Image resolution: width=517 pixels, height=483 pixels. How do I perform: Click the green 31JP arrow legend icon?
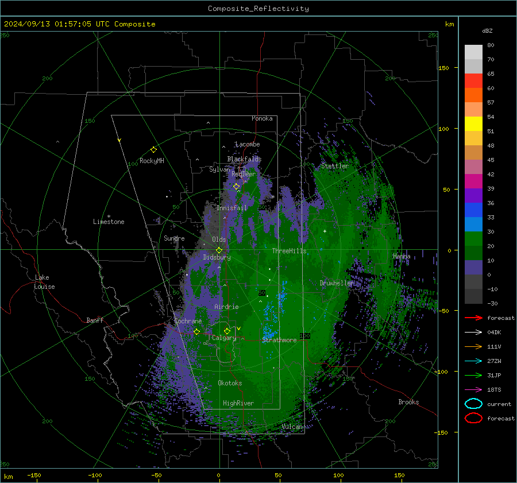click(x=473, y=375)
